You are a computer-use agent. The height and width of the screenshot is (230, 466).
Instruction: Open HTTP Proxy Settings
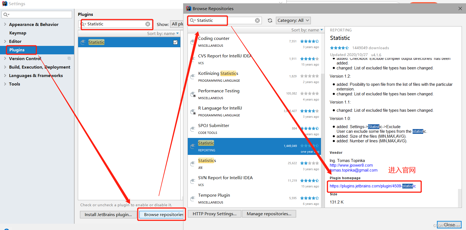(215, 214)
